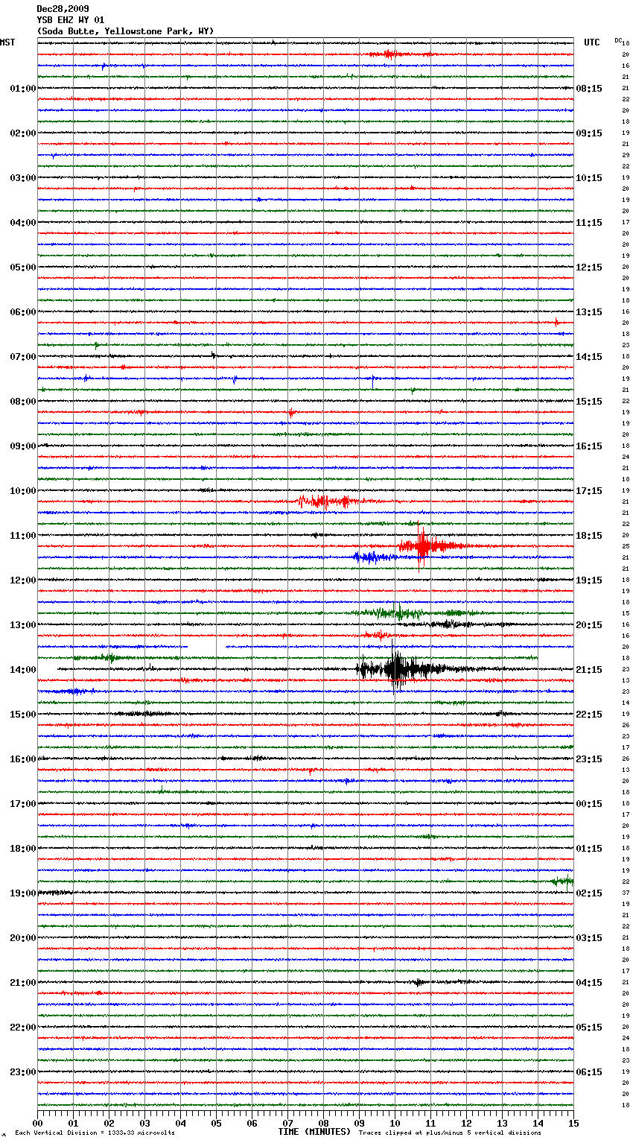This screenshot has width=633, height=1143.
Task: Click the "00:15" UTC time label
Action: [589, 804]
